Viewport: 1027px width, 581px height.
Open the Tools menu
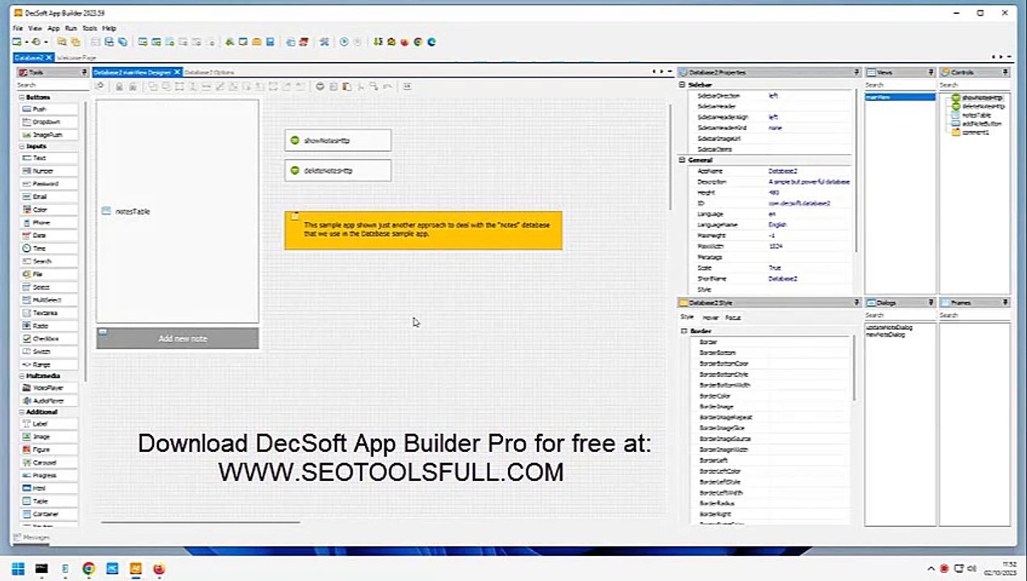(90, 28)
